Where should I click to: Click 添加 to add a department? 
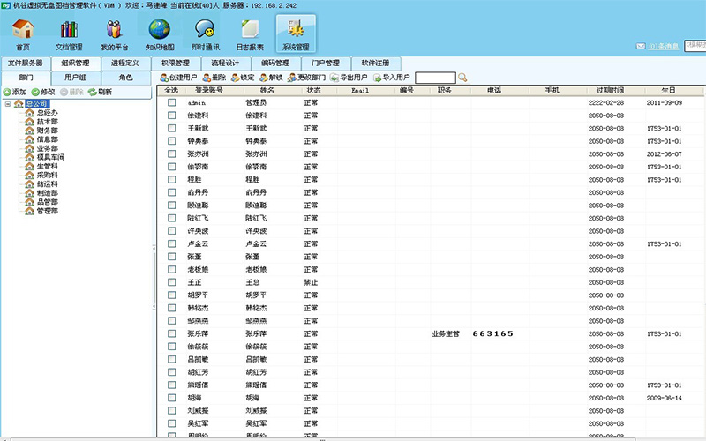(15, 92)
